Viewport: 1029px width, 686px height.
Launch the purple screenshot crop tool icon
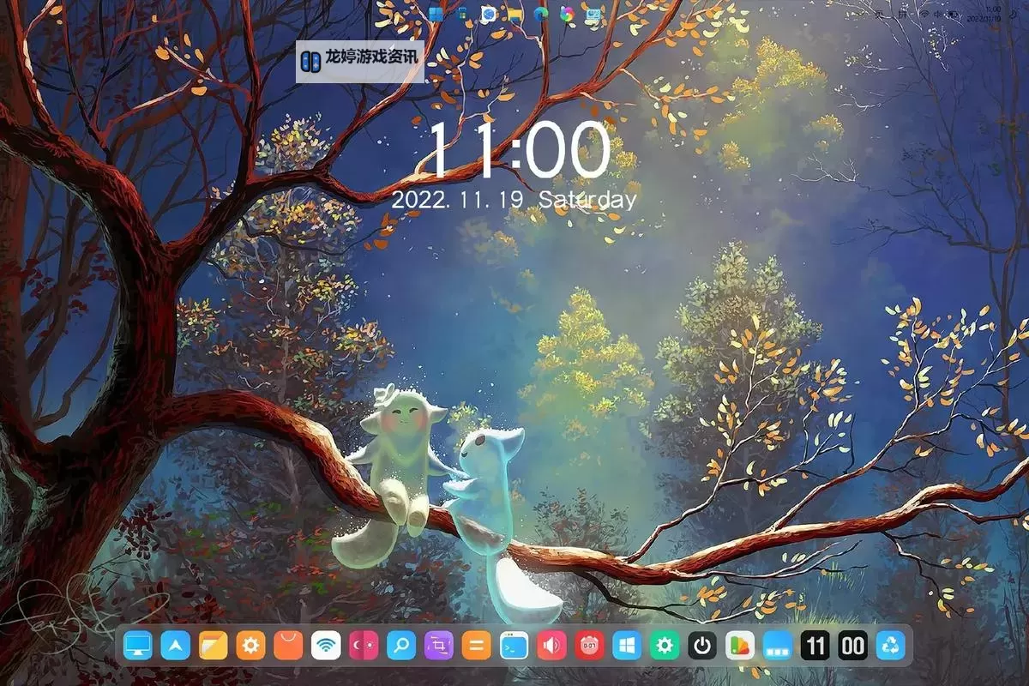[439, 645]
